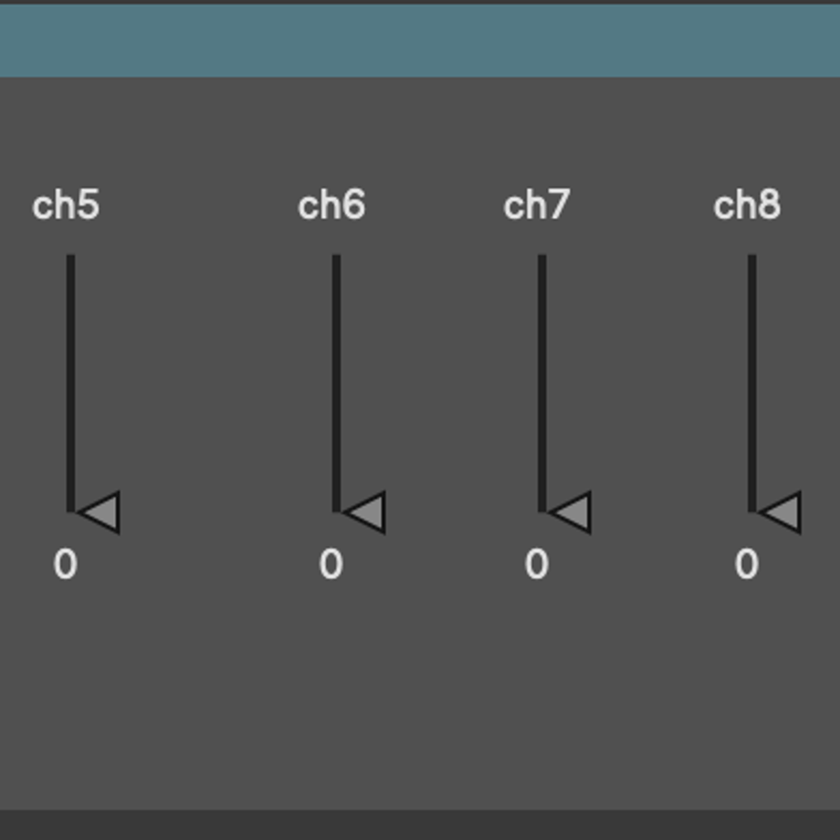
Task: Click the ch8 channel label
Action: (747, 205)
